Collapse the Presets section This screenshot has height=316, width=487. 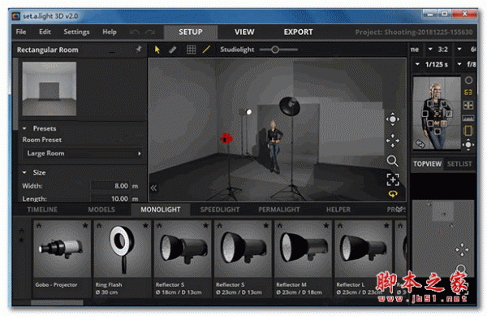pos(24,128)
